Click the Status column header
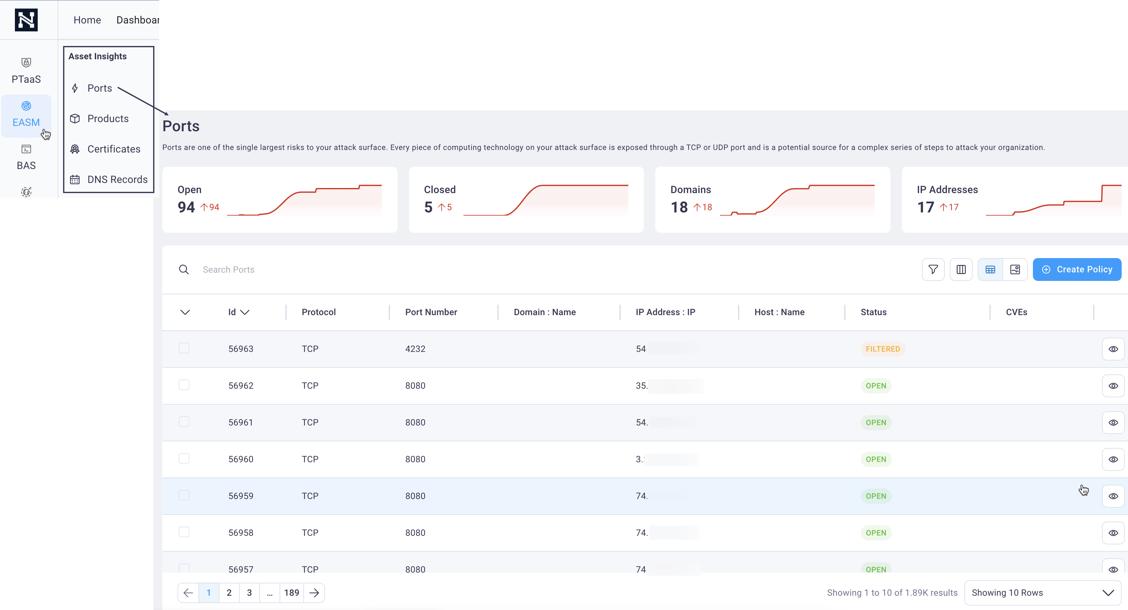This screenshot has width=1128, height=610. [x=873, y=312]
